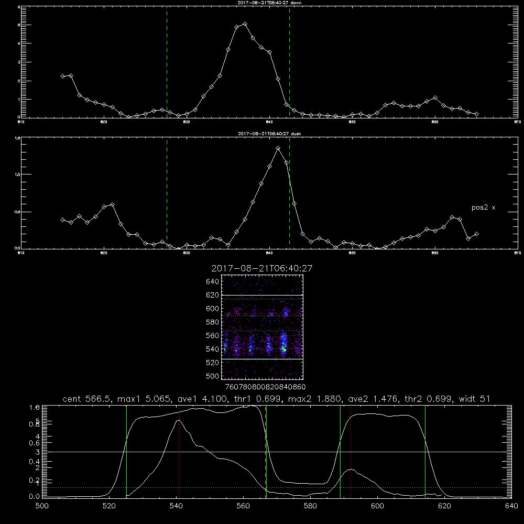The width and height of the screenshot is (524, 524).
Task: Click red dotted line near 592 in bottom plot
Action: click(351, 452)
